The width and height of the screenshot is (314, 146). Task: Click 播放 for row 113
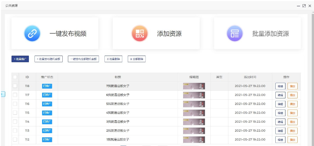click(x=292, y=131)
